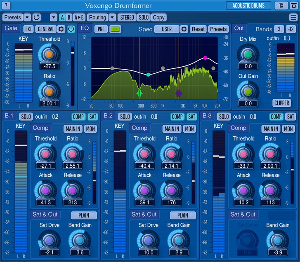Image resolution: width=300 pixels, height=262 pixels.
Task: Click the Out Gain knob
Action: click(x=248, y=92)
